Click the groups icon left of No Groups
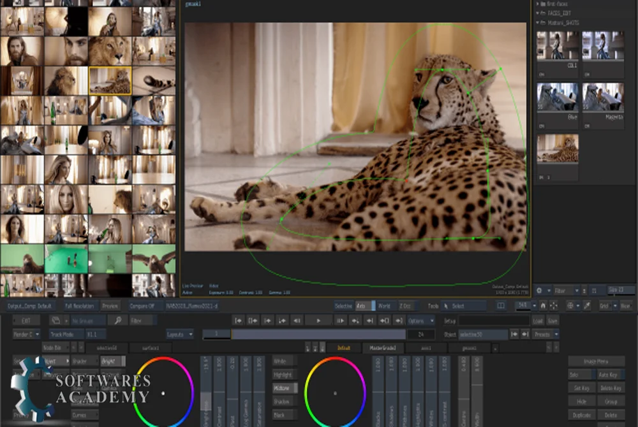The image size is (638, 427). click(x=56, y=321)
